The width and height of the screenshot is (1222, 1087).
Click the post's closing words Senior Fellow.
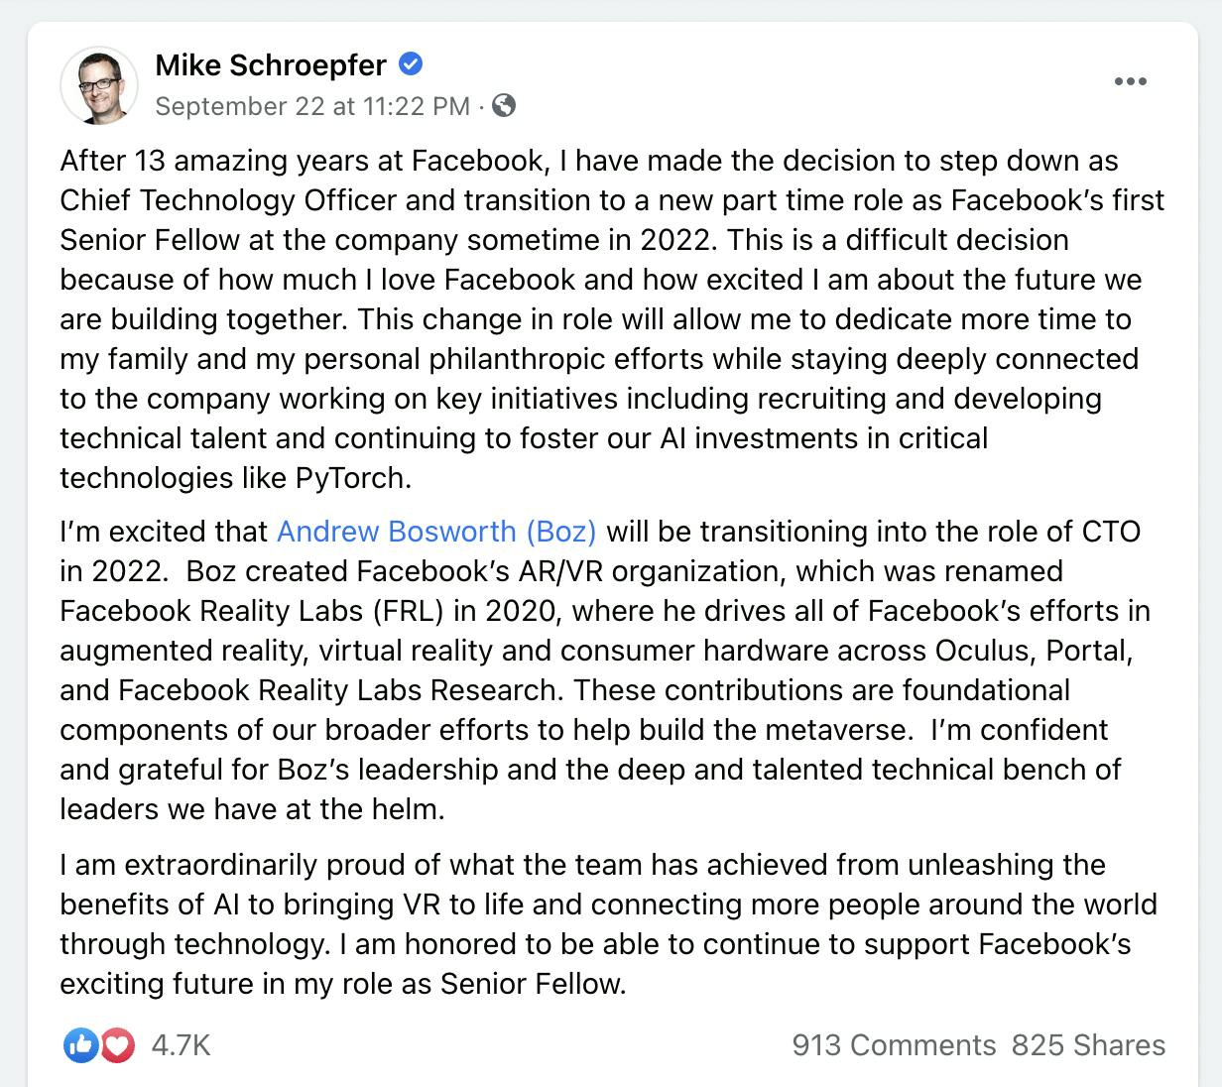(532, 984)
